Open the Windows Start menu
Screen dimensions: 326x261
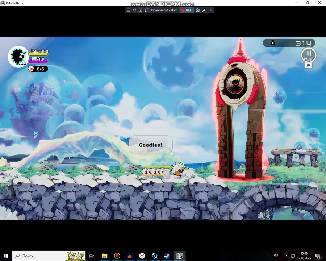tap(6, 256)
